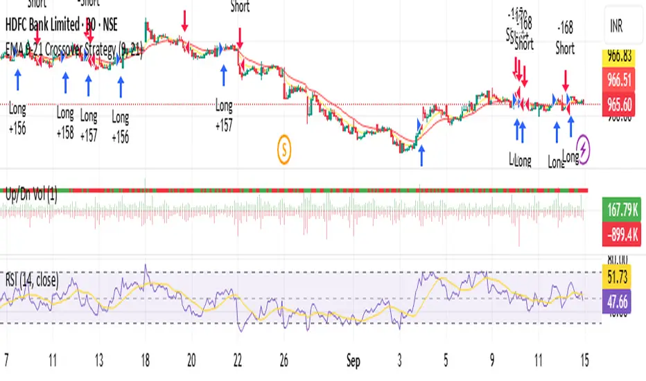Click the 51.73 RSI average value label
Image resolution: width=646 pixels, height=381 pixels.
point(617,277)
